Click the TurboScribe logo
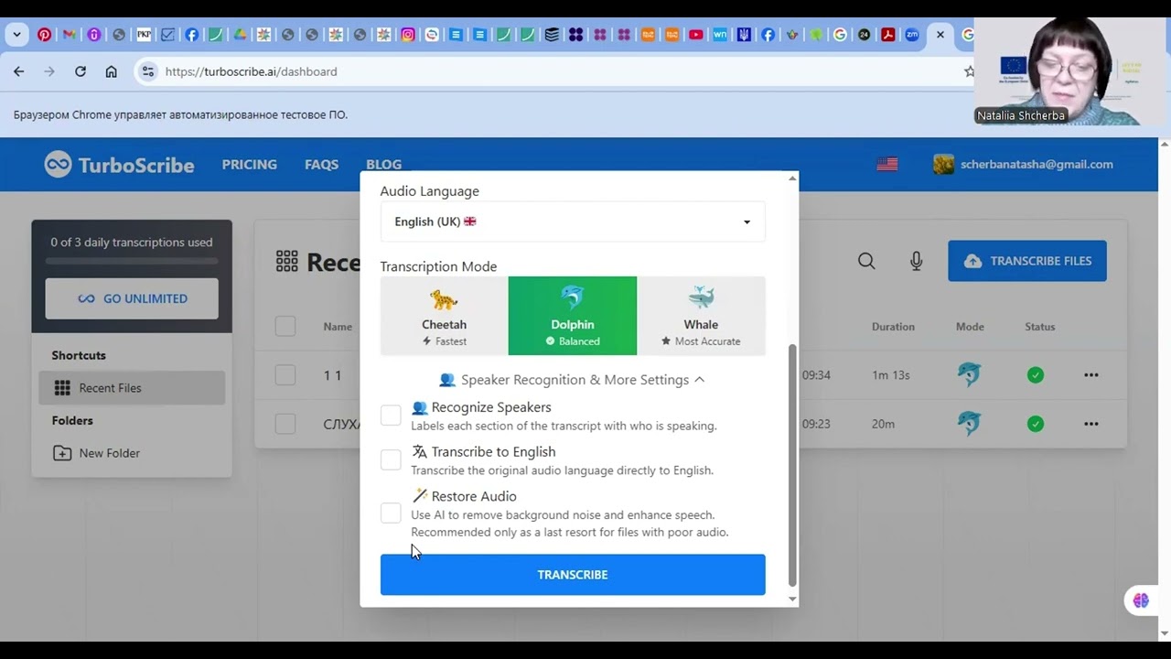 coord(120,165)
